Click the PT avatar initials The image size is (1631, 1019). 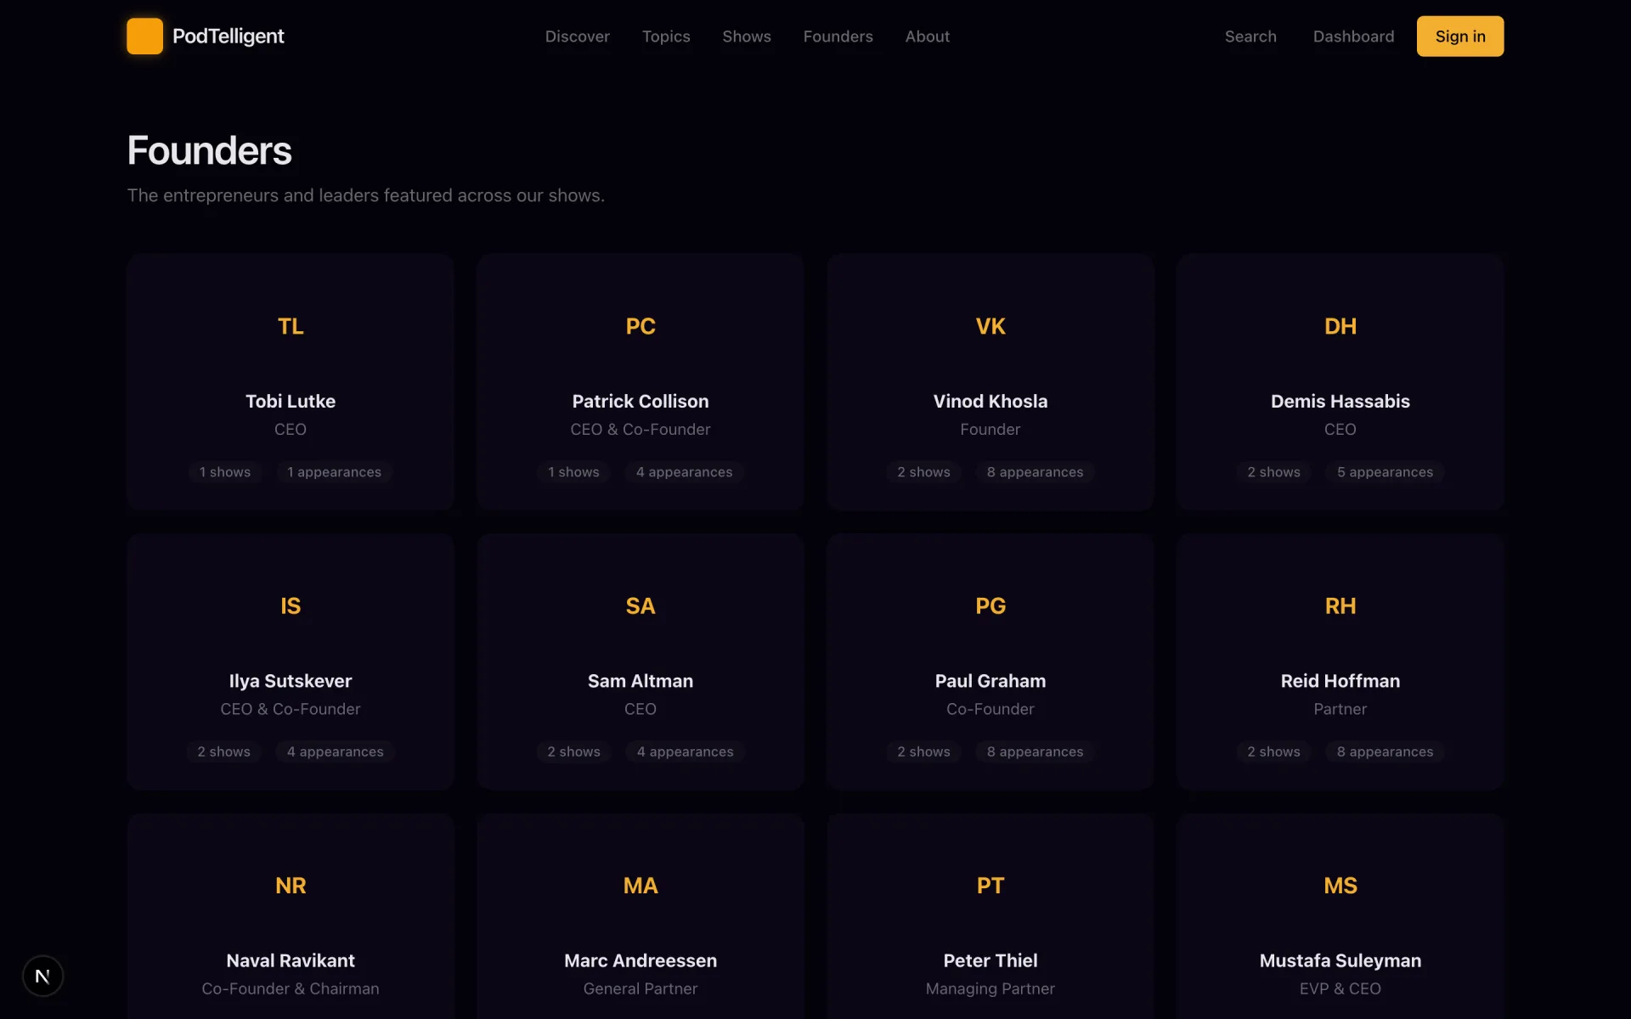tap(990, 886)
